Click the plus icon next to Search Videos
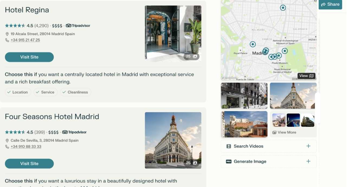This screenshot has width=349, height=187. point(308,146)
